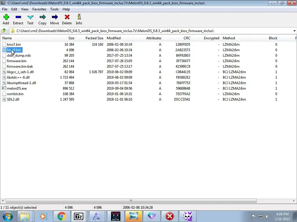Sort by Size column header
This screenshot has height=222, width=297.
(x=61, y=38)
